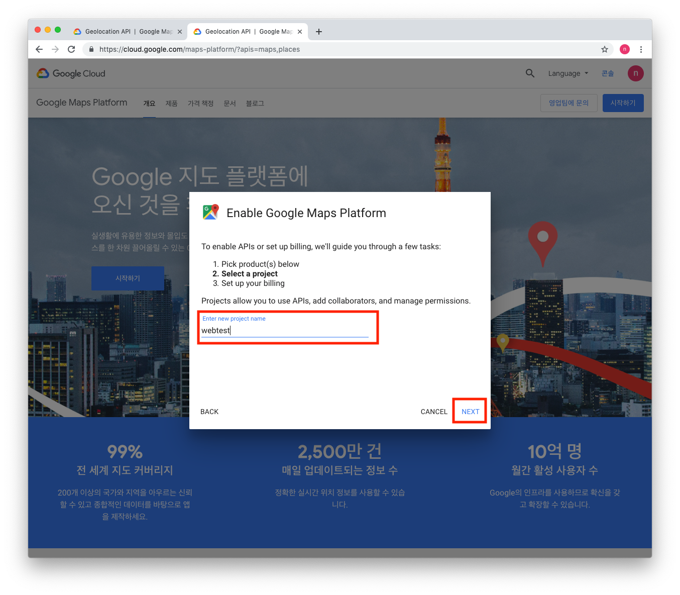Reload the page with the refresh icon
Screen dimensions: 680x595
click(71, 49)
